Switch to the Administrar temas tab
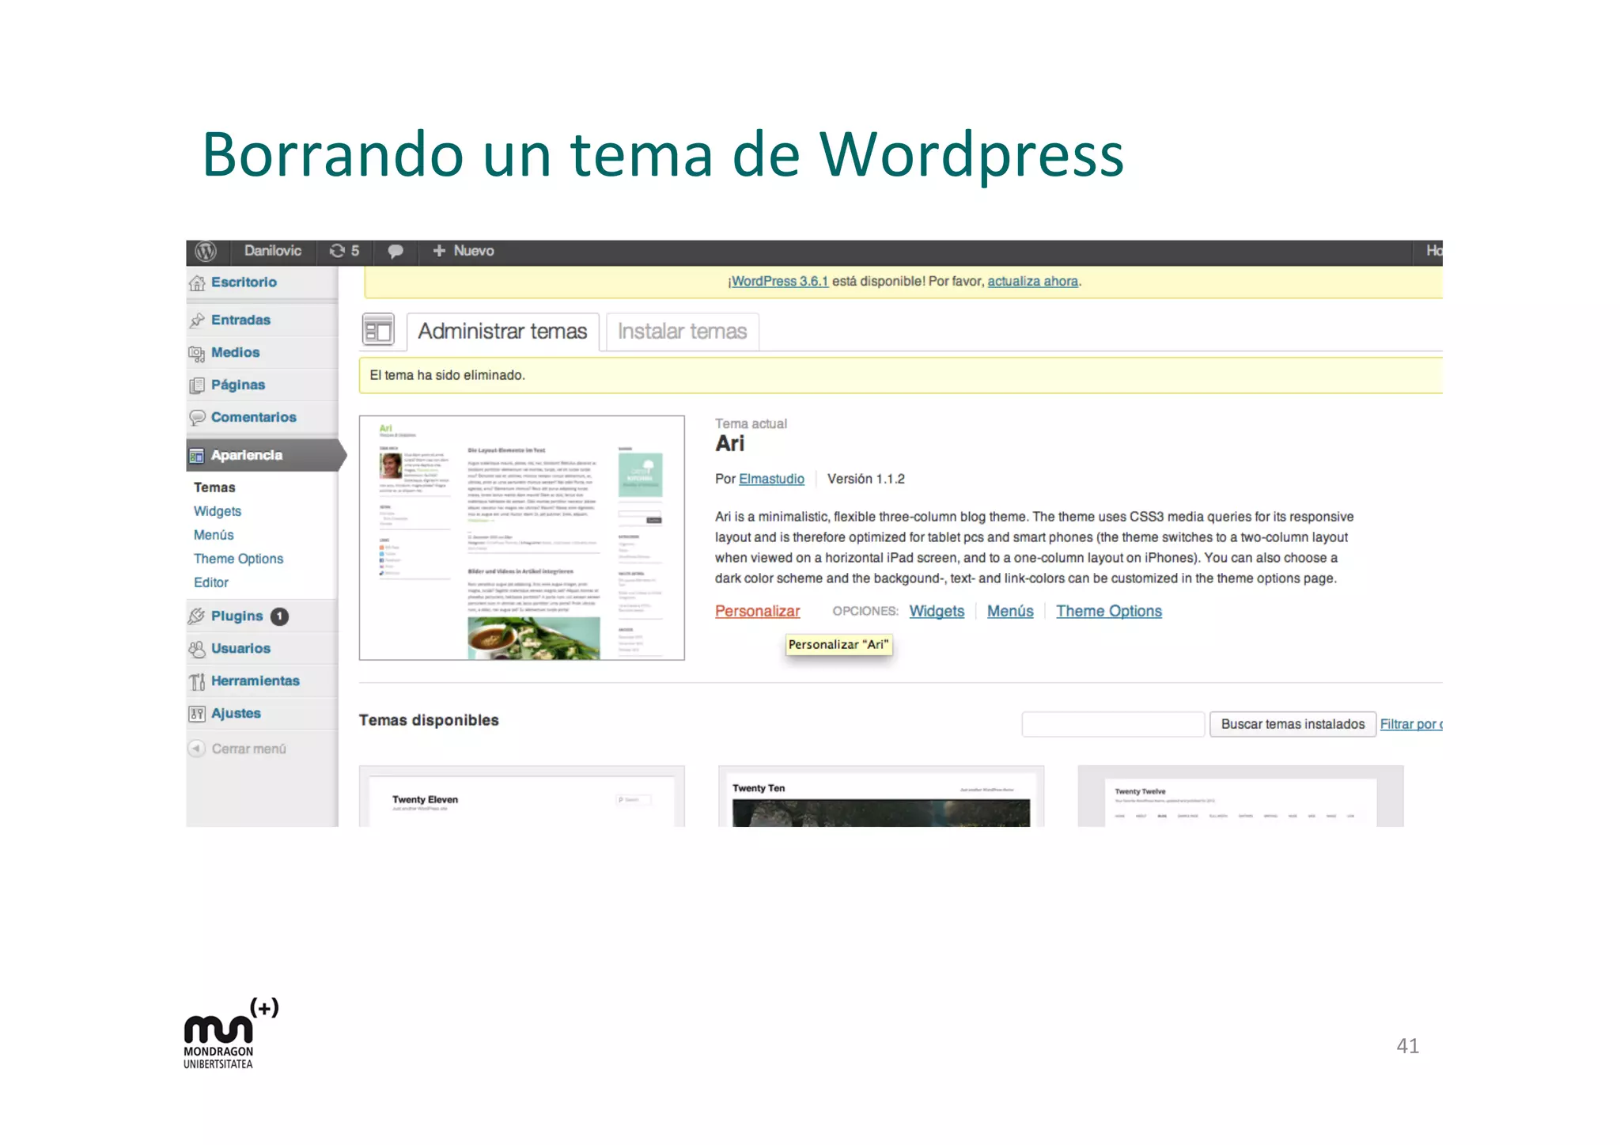 (x=502, y=332)
